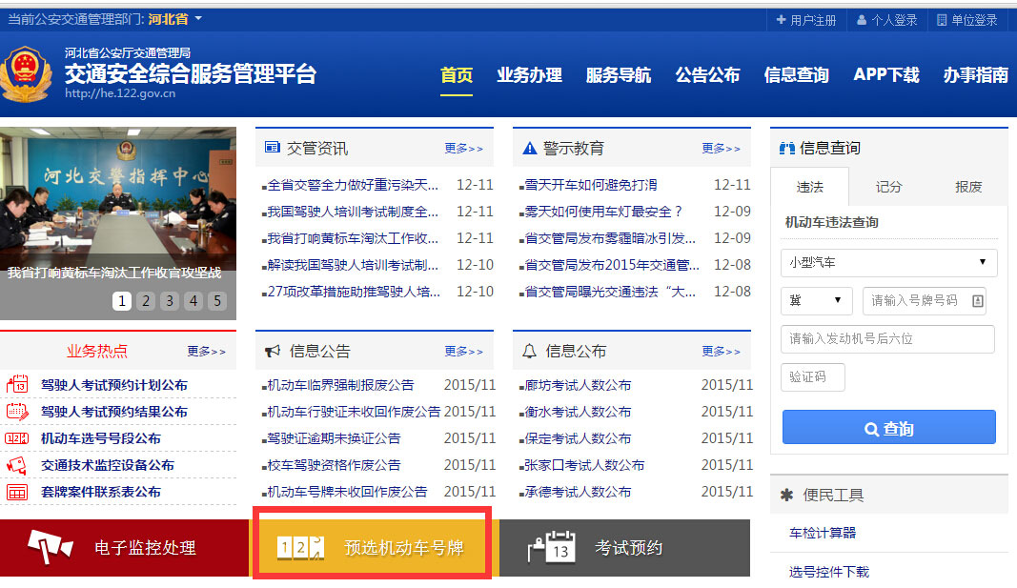Open the 冀 plate prefix dropdown
Viewport: 1017px width, 588px height.
817,301
